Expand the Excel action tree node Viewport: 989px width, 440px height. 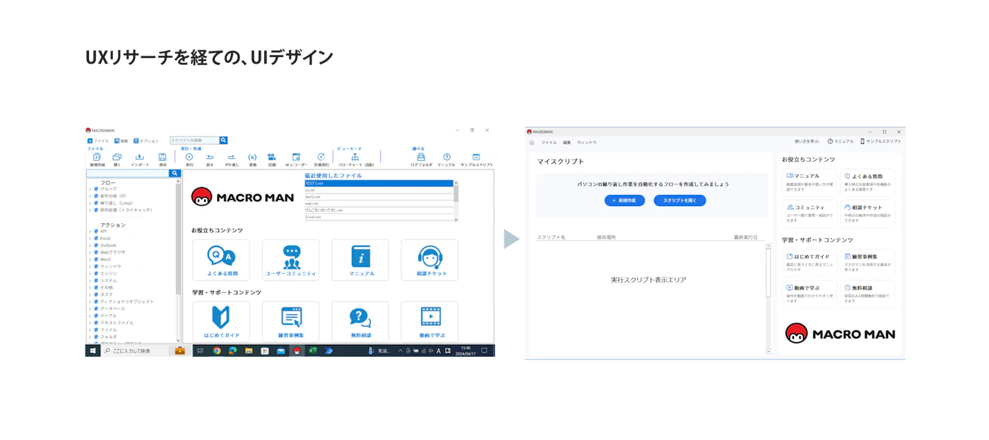(90, 239)
